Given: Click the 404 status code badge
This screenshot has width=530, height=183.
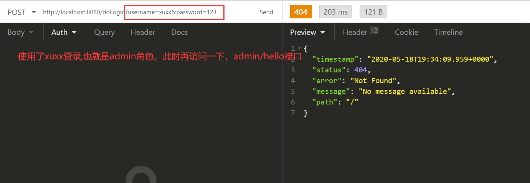Looking at the screenshot, I should pyautogui.click(x=300, y=12).
